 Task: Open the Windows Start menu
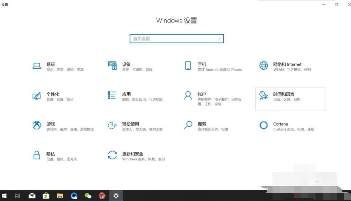point(4,196)
